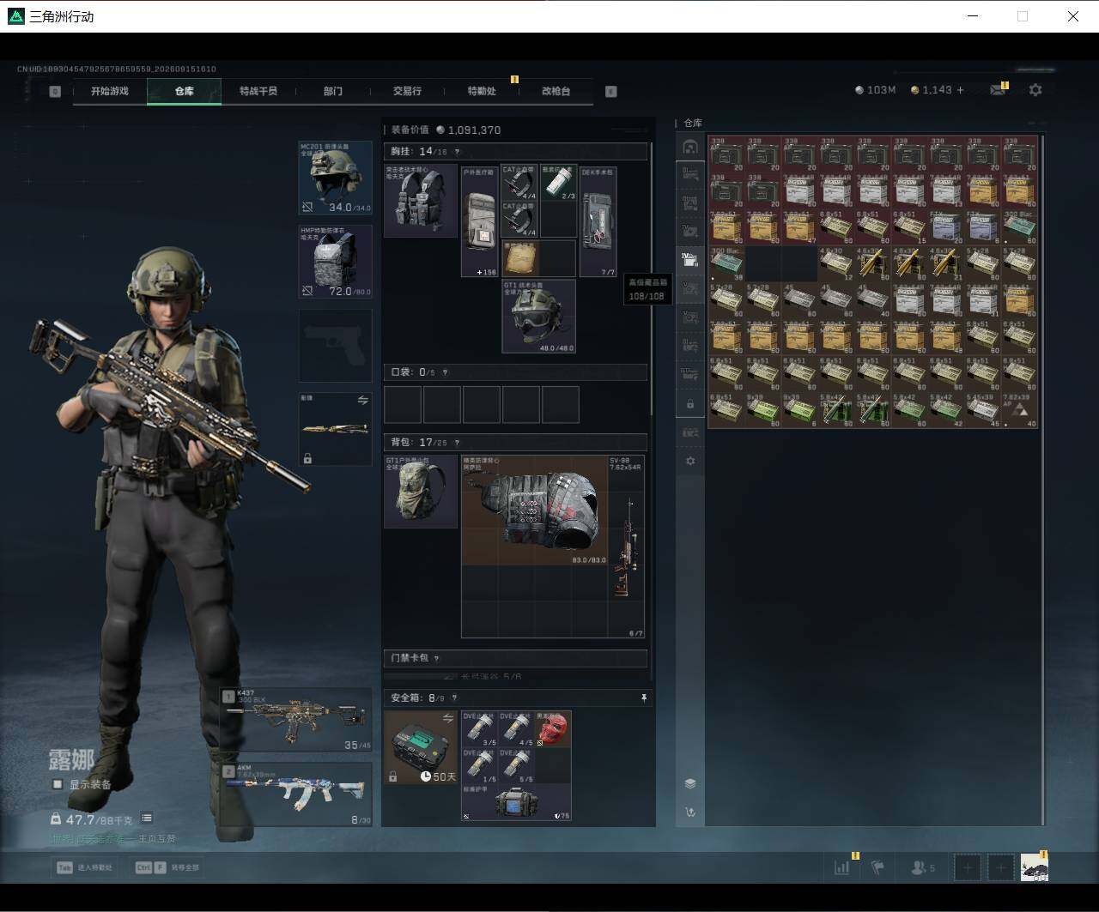Open the friends icon showing 5
The height and width of the screenshot is (912, 1099).
tap(923, 867)
